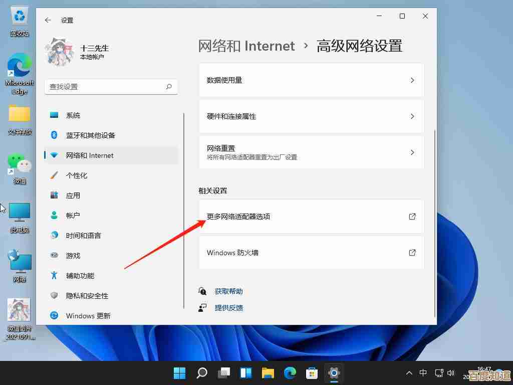Open 更多网络适配器选项

[x=311, y=217]
